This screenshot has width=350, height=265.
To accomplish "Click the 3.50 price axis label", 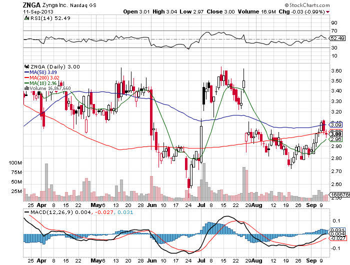I will pos(336,80).
